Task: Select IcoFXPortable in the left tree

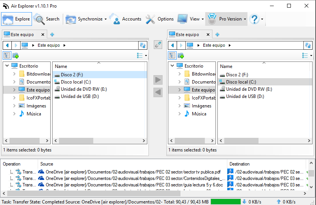Action: pos(35,98)
